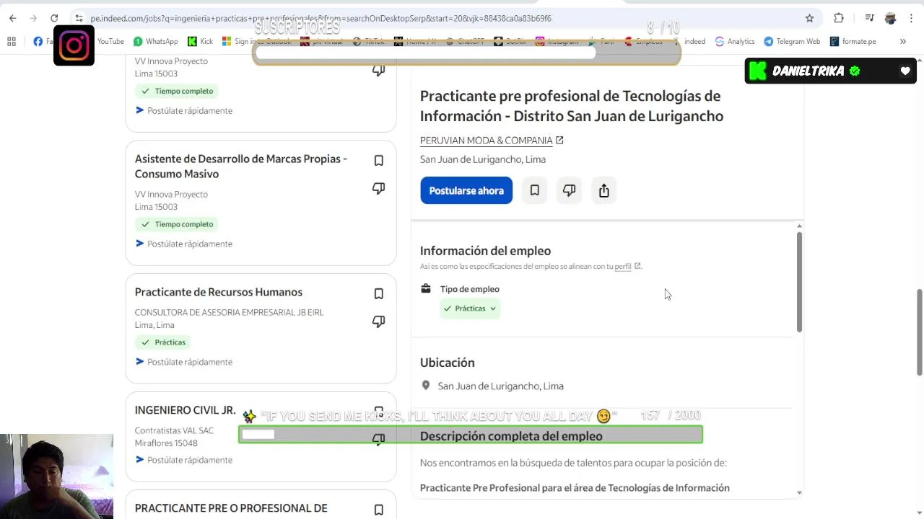Click the main page vertical scrollbar
The height and width of the screenshot is (519, 924).
920,332
